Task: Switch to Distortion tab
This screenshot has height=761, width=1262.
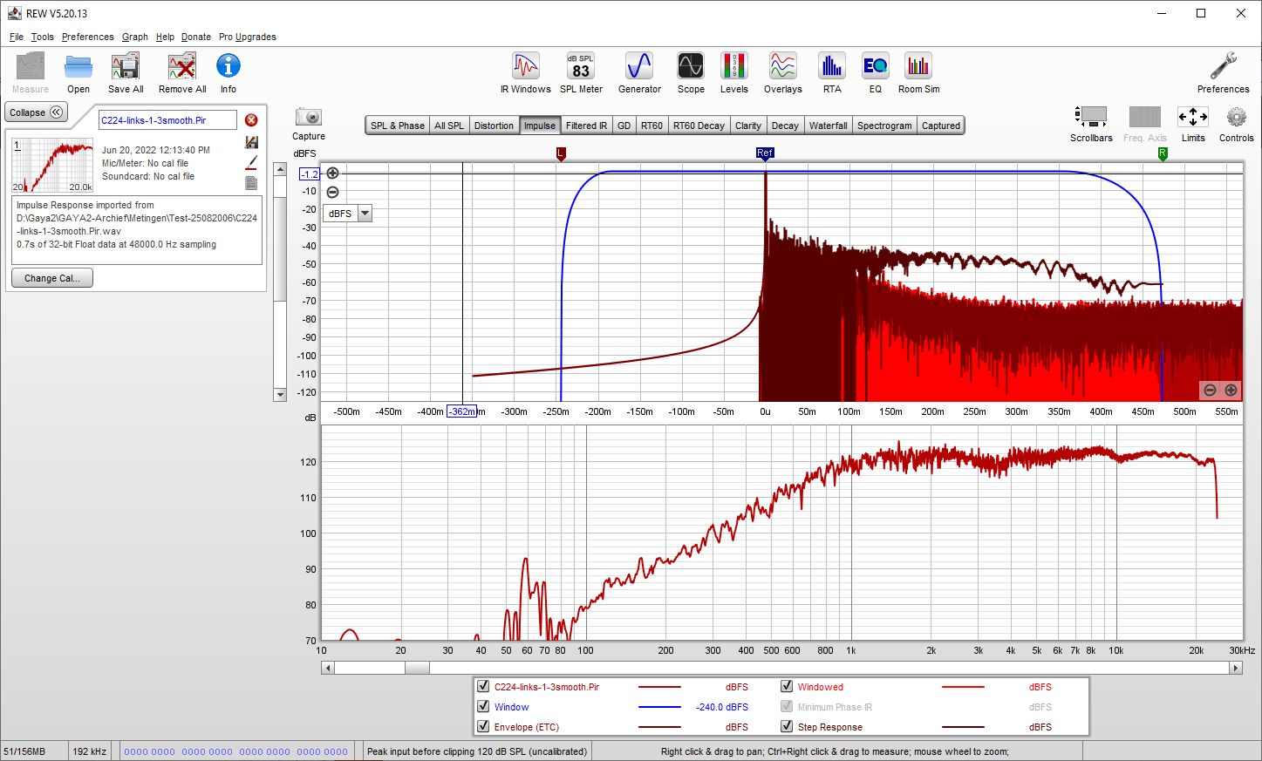Action: pos(494,126)
